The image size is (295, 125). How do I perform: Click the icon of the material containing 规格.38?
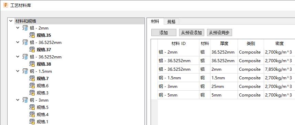pos(25,57)
